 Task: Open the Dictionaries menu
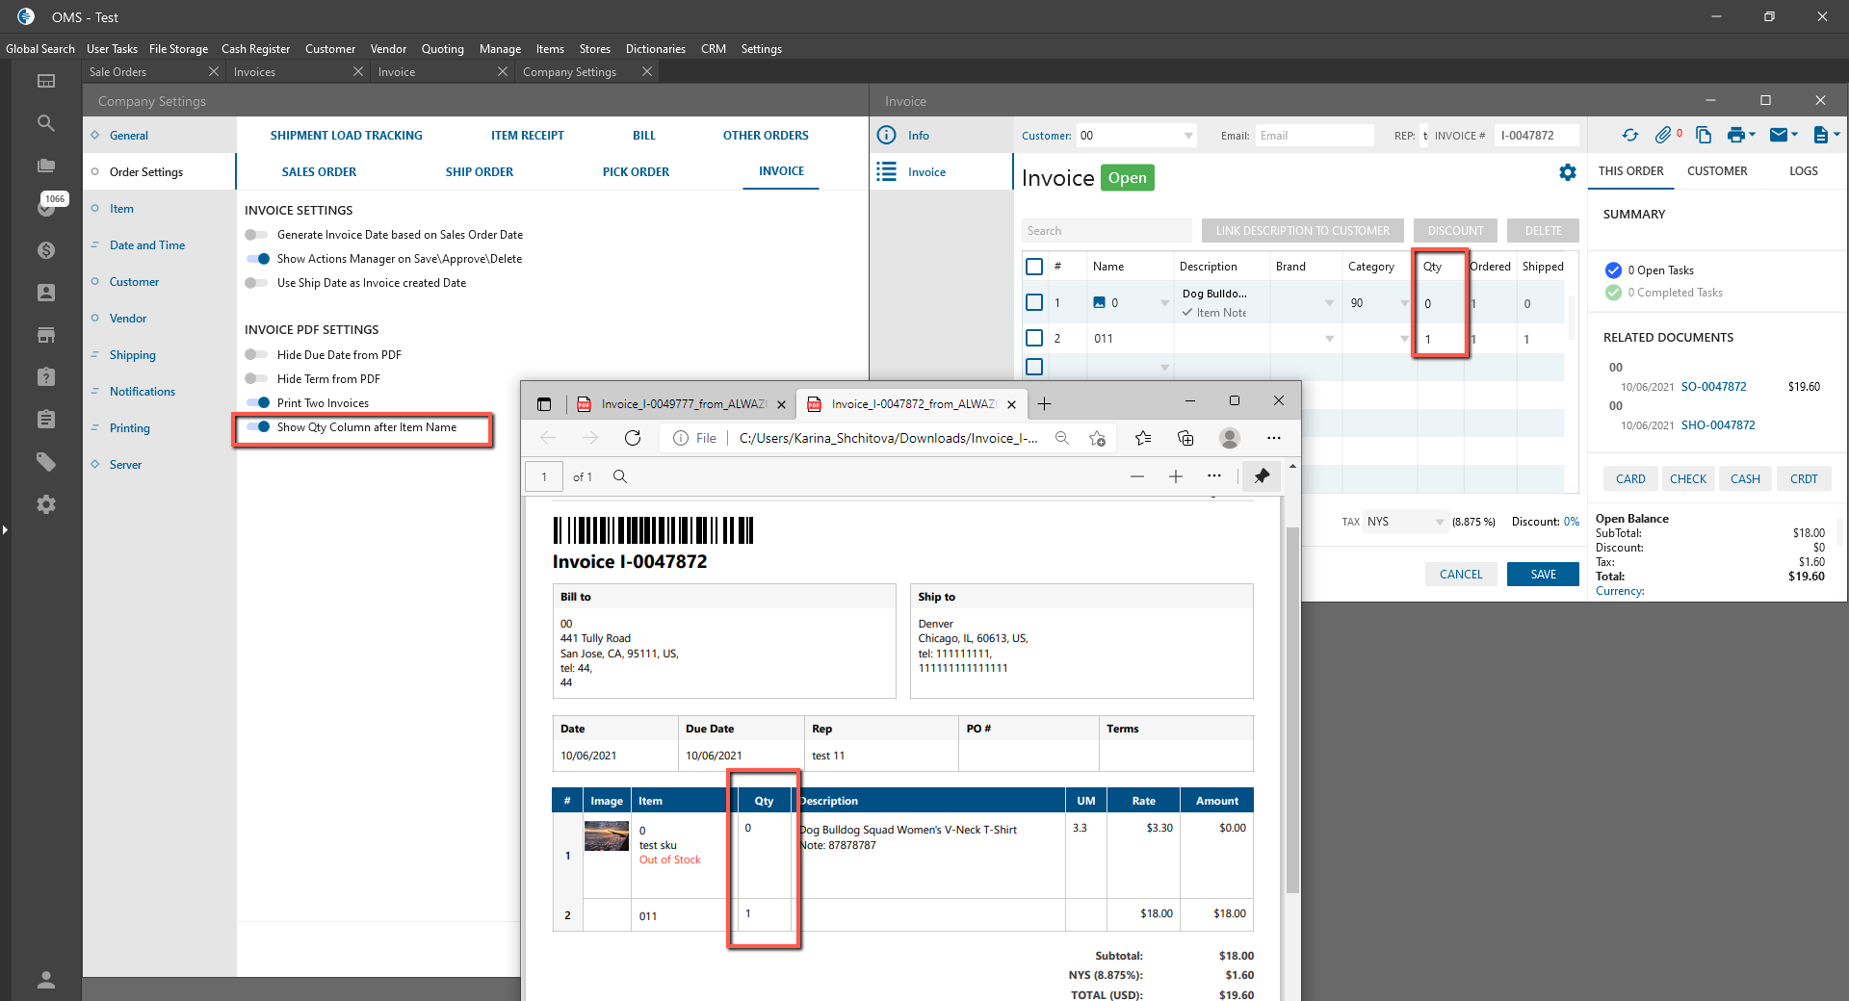[655, 49]
